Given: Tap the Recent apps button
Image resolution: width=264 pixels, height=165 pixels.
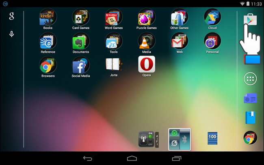Looking at the screenshot, I should (x=176, y=158).
